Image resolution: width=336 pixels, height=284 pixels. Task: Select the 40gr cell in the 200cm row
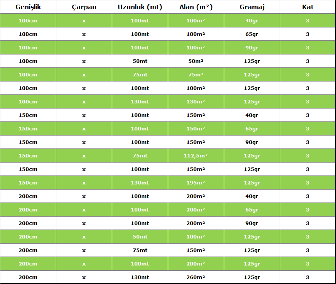252,196
